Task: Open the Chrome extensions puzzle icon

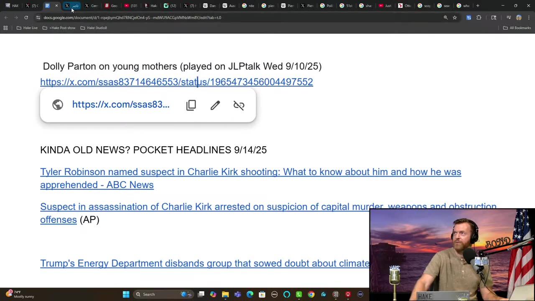Action: click(479, 18)
